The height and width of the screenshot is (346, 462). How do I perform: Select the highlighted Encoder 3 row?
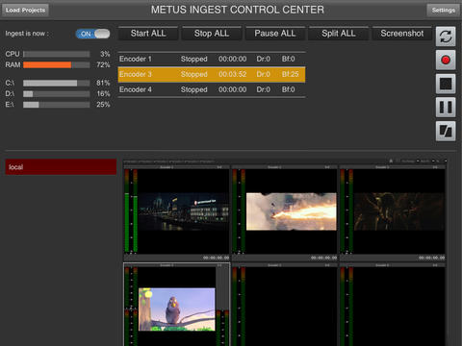tap(212, 74)
